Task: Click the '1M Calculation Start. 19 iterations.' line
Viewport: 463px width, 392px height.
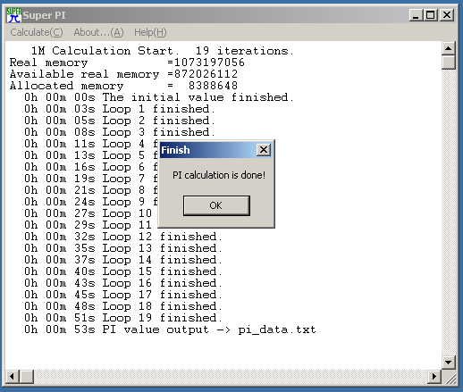Action: click(163, 51)
